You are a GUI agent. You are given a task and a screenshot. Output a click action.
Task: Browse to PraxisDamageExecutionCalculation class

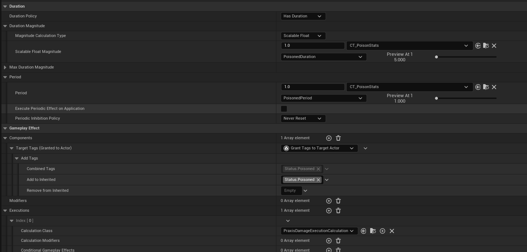click(373, 231)
